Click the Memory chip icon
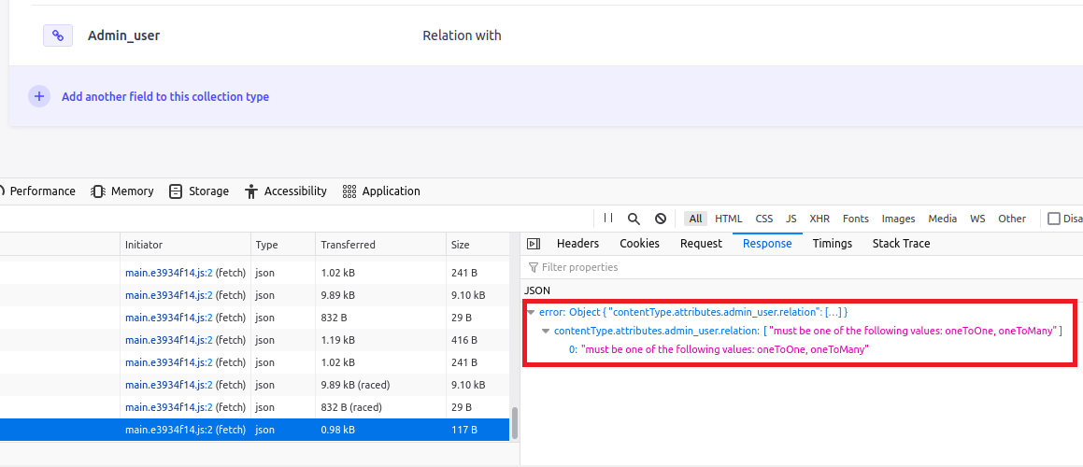 click(98, 191)
